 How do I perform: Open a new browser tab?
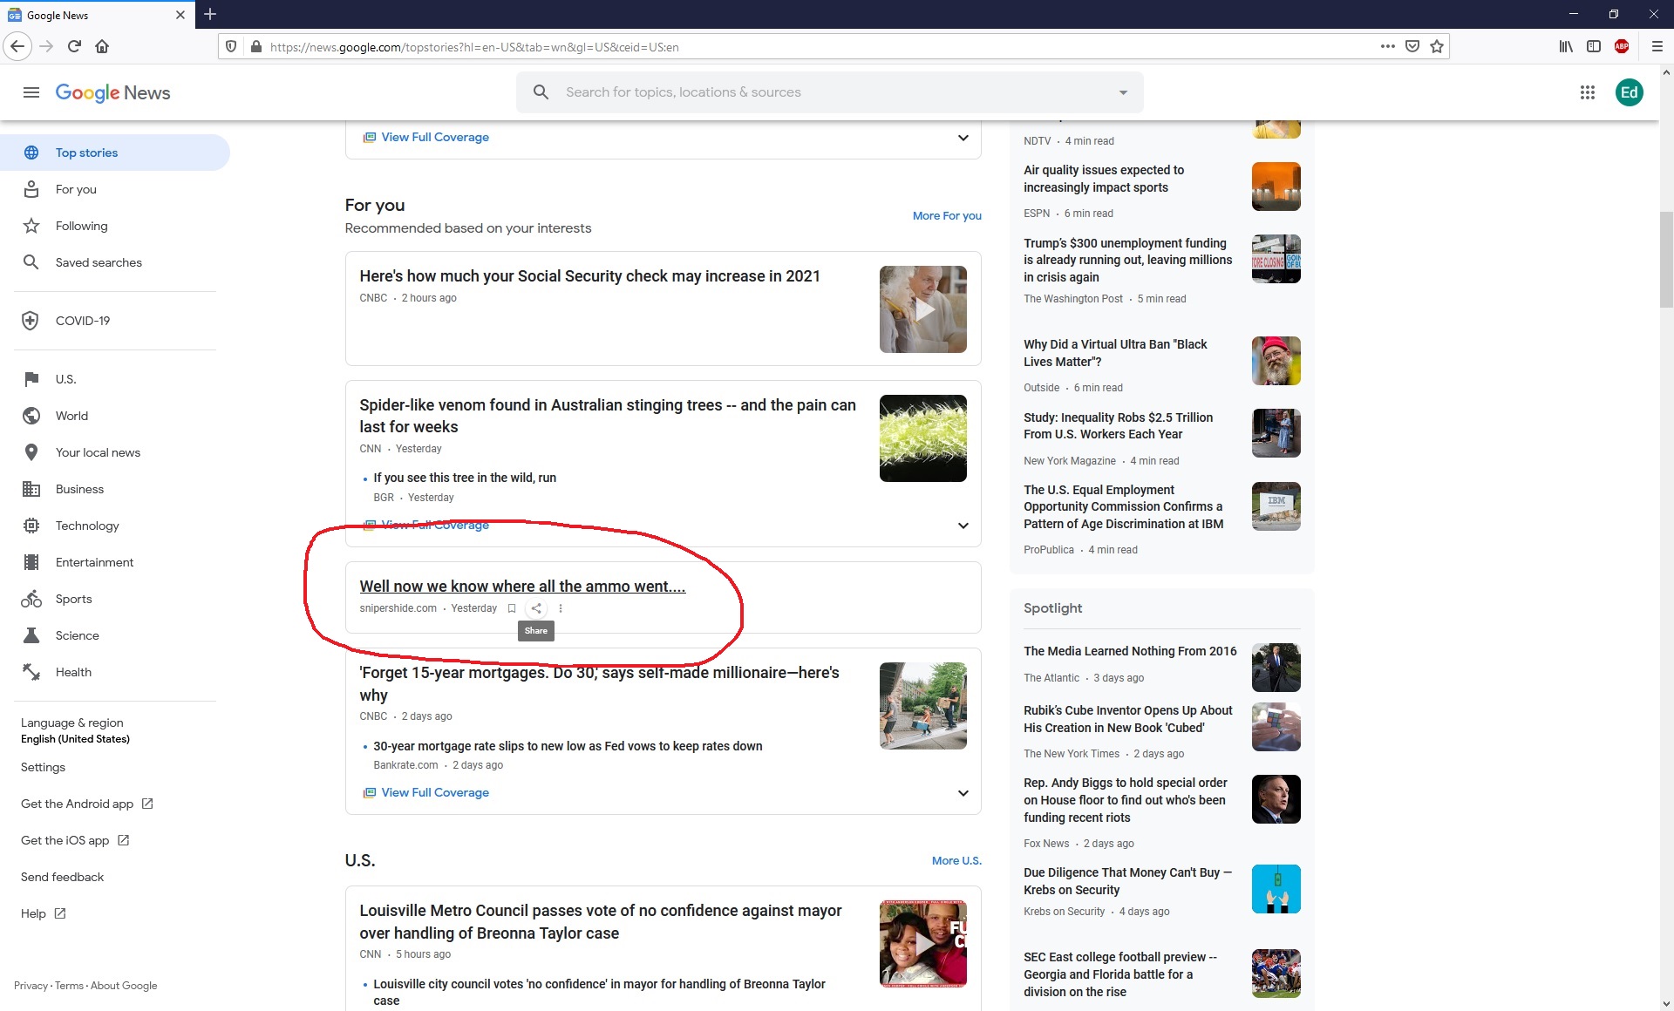[x=210, y=14]
